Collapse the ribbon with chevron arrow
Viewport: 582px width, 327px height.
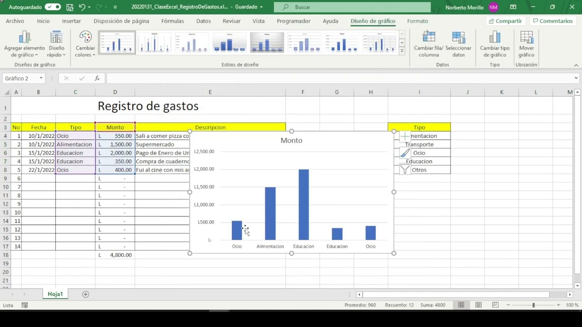tap(576, 65)
